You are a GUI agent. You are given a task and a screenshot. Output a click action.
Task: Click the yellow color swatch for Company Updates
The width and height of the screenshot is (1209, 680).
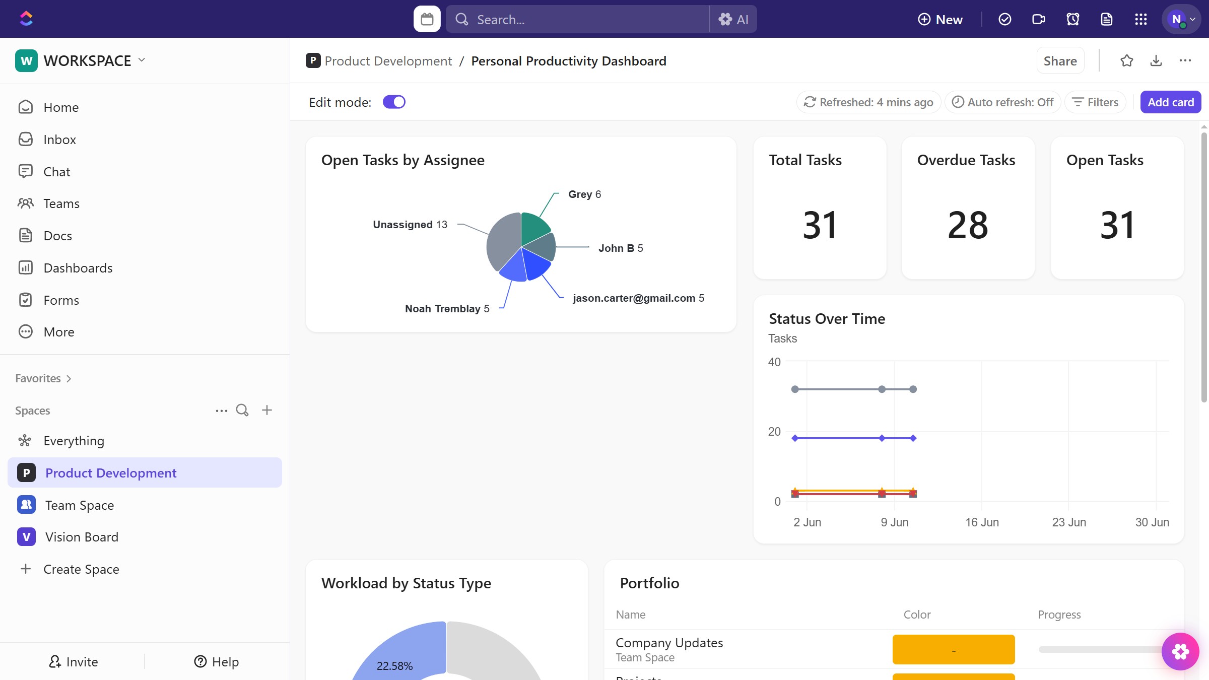coord(953,649)
